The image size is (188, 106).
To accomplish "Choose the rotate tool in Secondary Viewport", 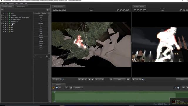I will [x=140, y=79].
